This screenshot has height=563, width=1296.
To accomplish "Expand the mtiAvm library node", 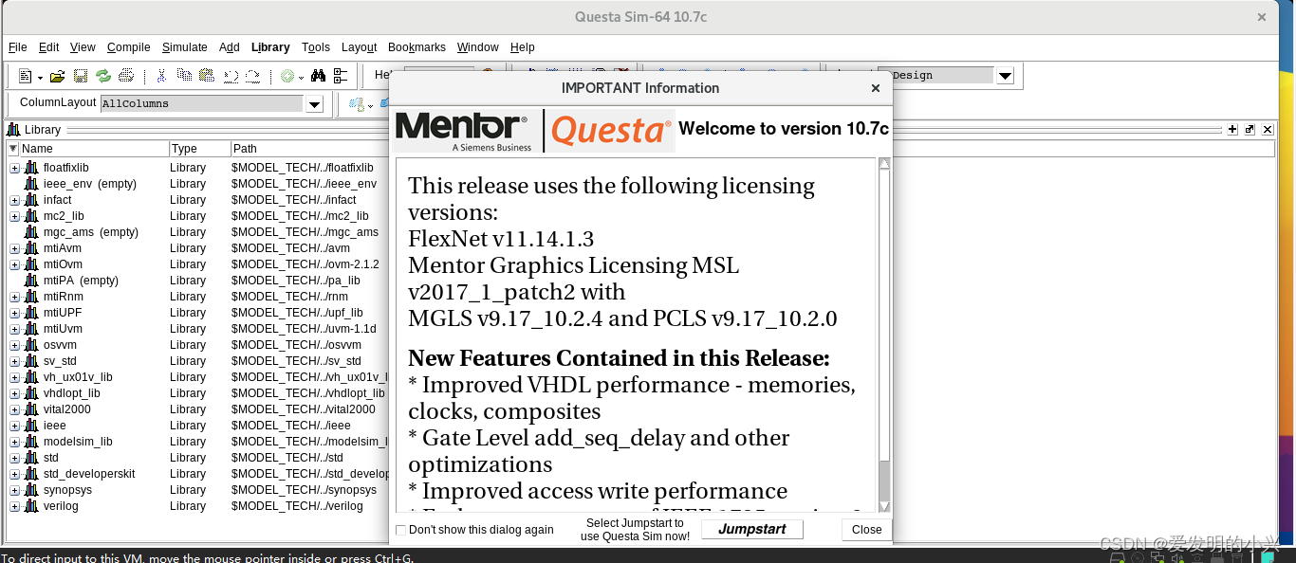I will coord(14,248).
